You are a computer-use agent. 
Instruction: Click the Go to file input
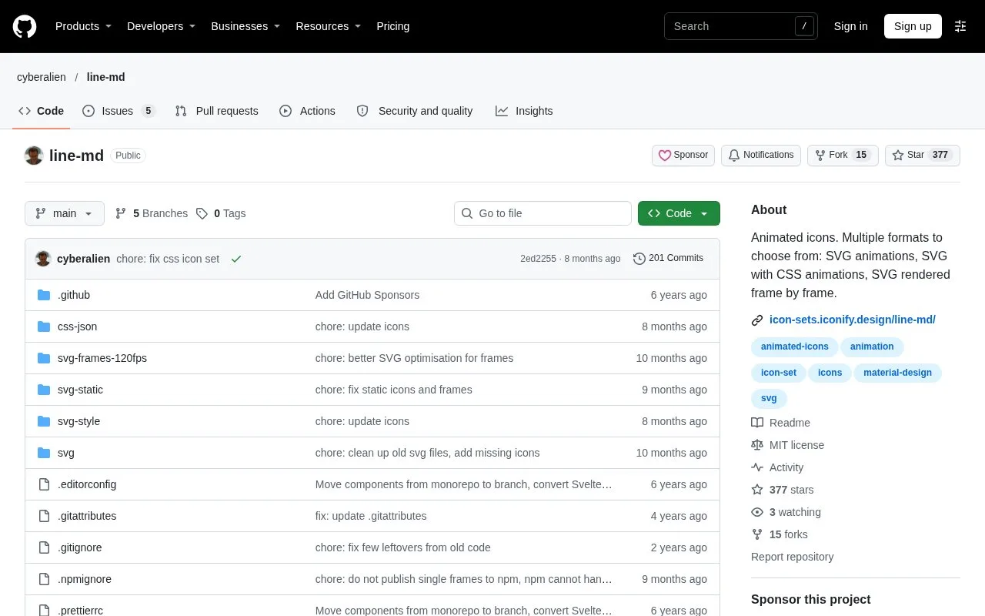(543, 213)
